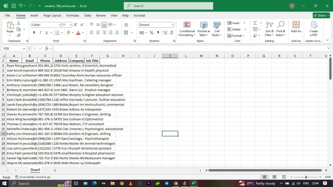Click Create a PDF Acrobat icon

tap(313, 27)
